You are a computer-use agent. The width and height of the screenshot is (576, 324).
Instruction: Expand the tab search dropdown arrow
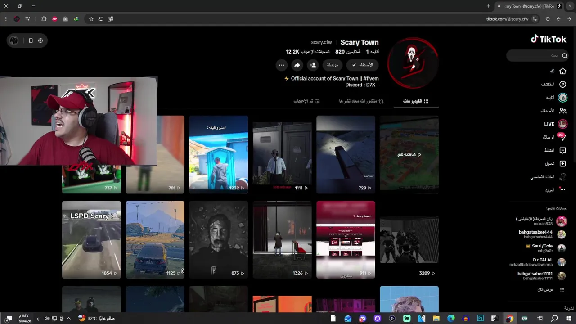[x=569, y=6]
